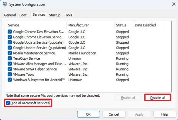Toggle Google Update Service (gupdate) checkbox
Viewport: 178px width, 120px height.
[x=10, y=43]
